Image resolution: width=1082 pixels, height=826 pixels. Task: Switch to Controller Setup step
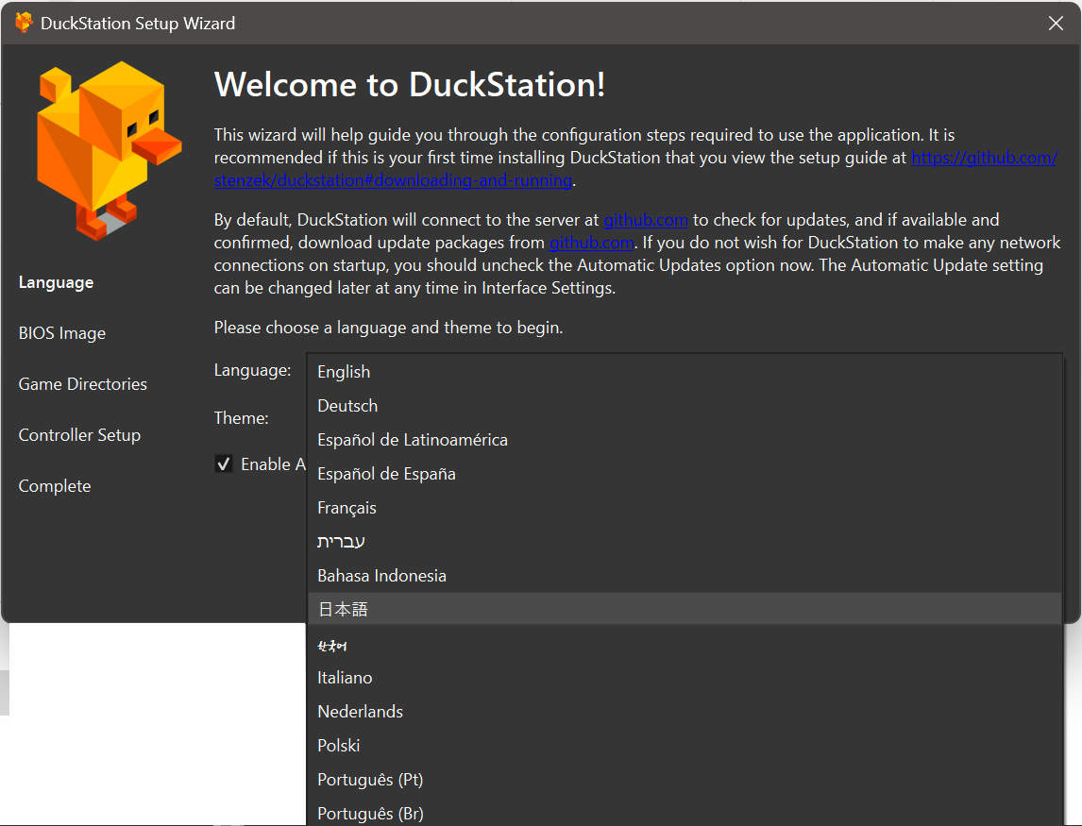(79, 435)
